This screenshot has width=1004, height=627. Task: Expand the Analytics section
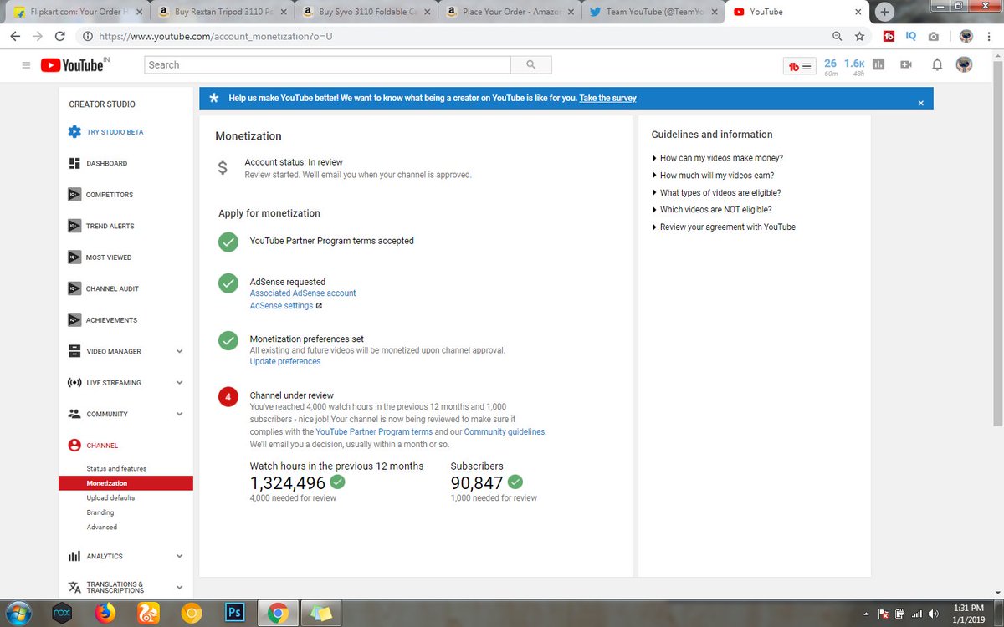click(179, 556)
